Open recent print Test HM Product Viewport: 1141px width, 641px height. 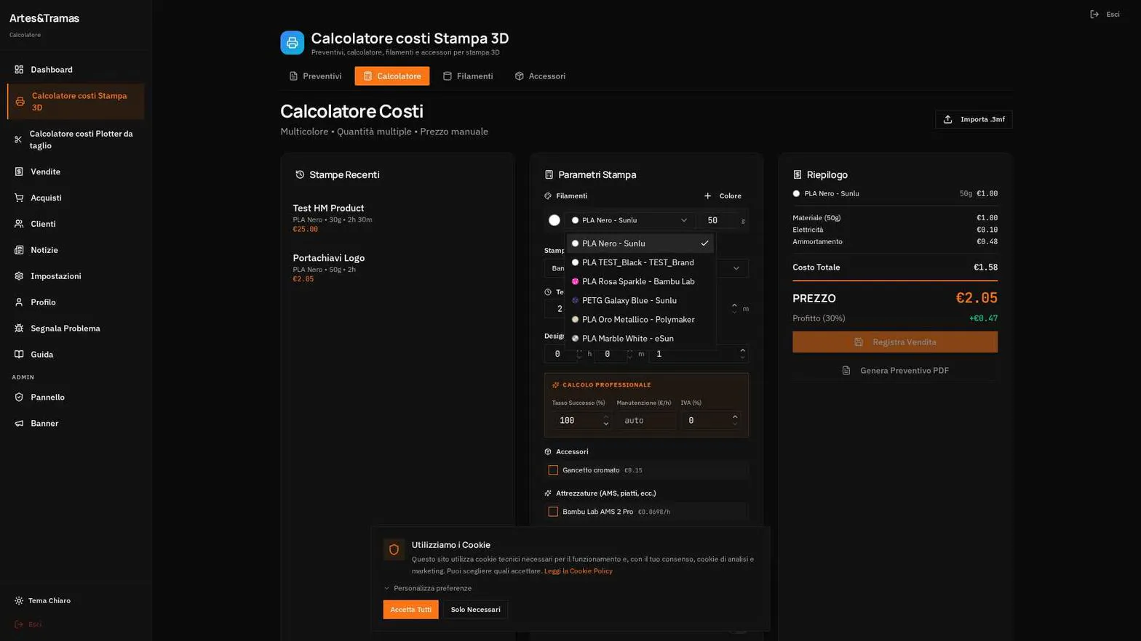[397, 218]
